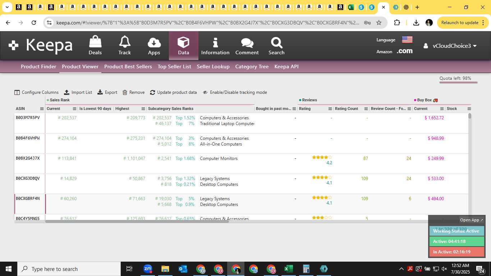This screenshot has height=276, width=491.
Task: Open the Rating column menu
Action: [x=330, y=109]
